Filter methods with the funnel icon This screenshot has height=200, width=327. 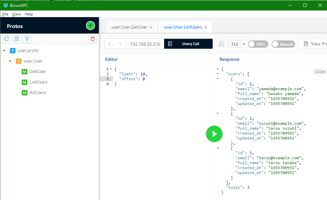(x=27, y=39)
